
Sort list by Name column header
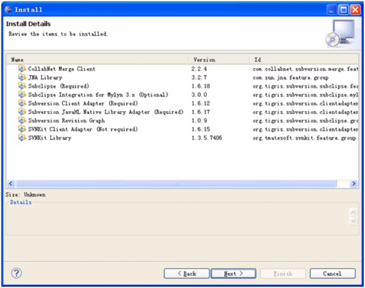[x=97, y=60]
